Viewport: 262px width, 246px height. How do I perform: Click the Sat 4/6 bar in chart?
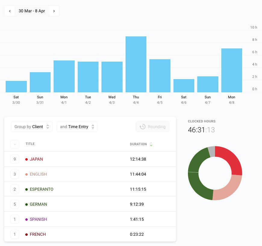[184, 86]
